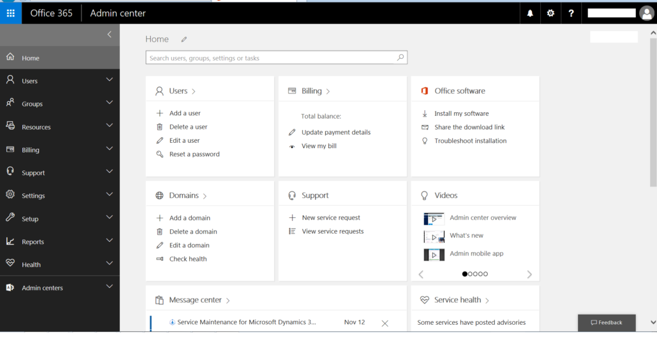Click Check health under Domains
Image resolution: width=657 pixels, height=353 pixels.
click(188, 259)
